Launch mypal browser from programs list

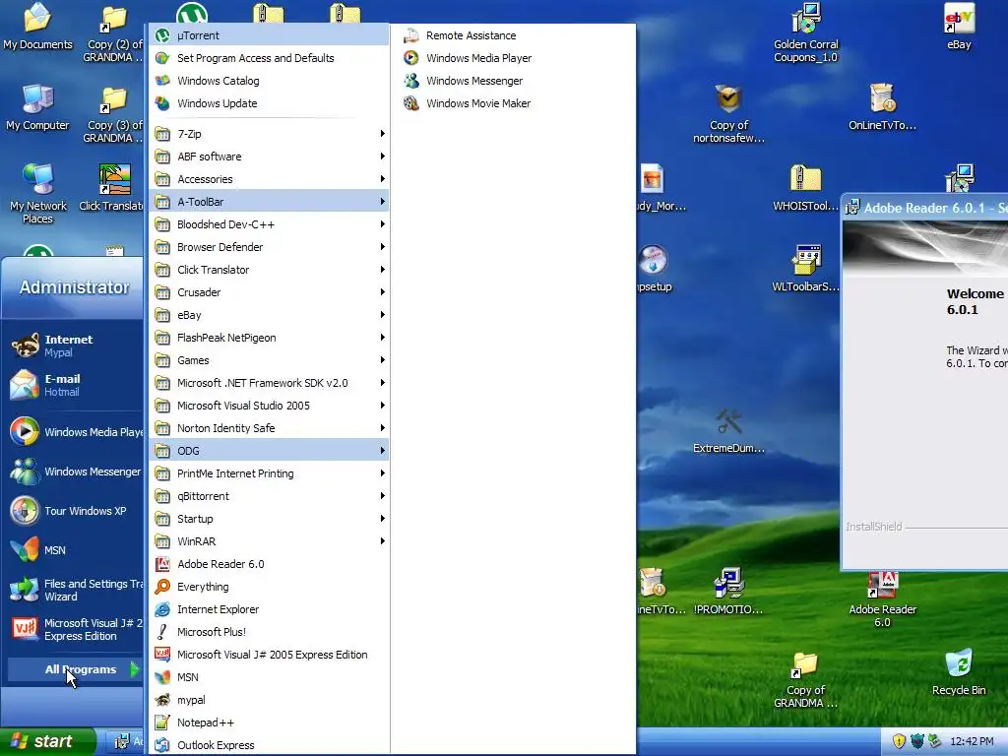269,700
